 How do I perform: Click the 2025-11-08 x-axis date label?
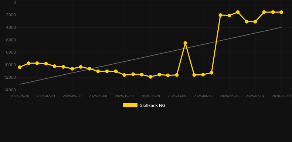point(98,96)
